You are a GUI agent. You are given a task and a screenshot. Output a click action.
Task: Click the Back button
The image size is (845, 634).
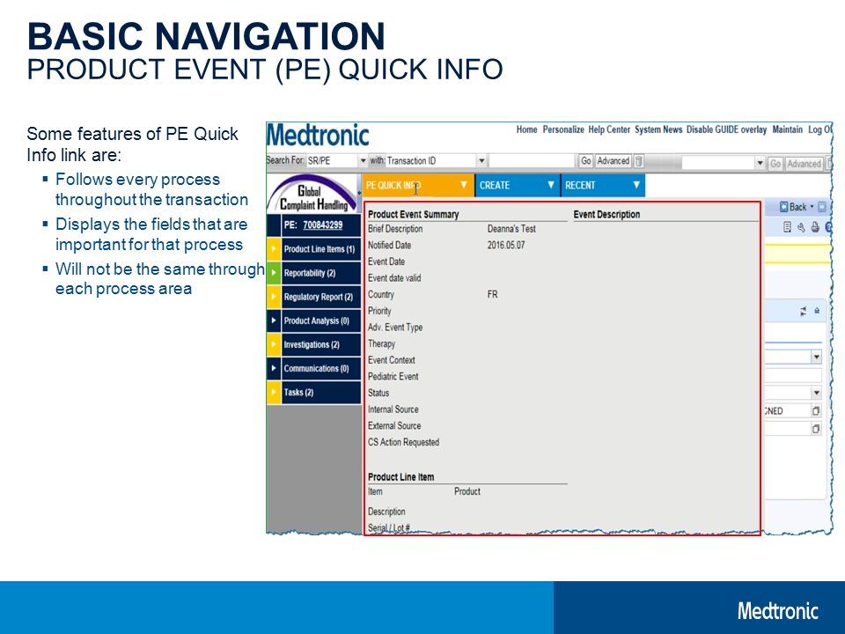(793, 206)
